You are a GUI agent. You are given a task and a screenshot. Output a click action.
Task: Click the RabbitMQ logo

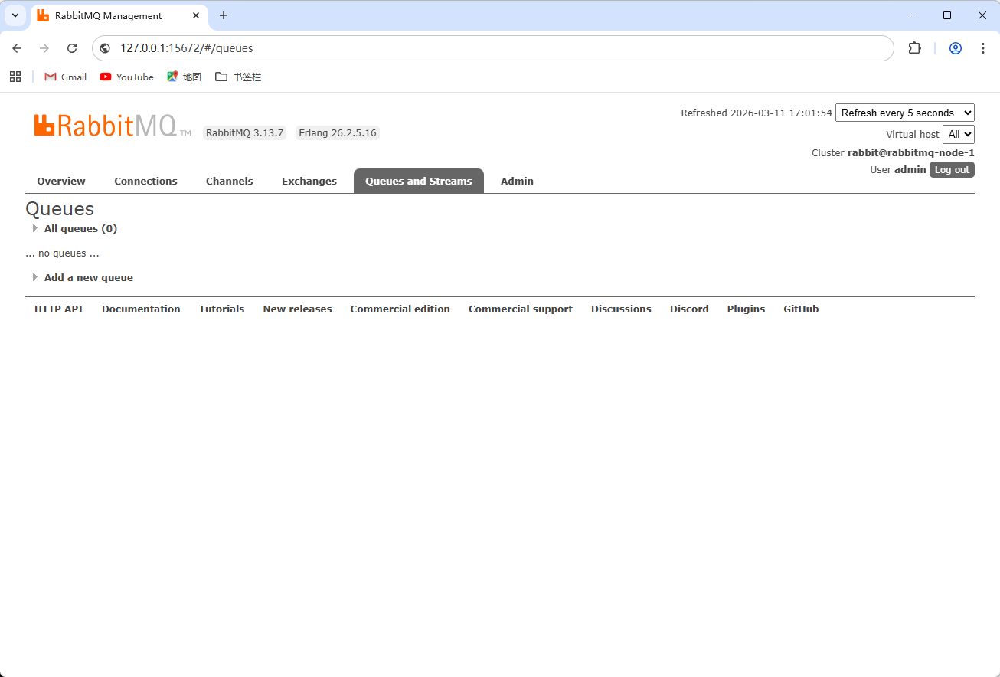[x=113, y=126]
